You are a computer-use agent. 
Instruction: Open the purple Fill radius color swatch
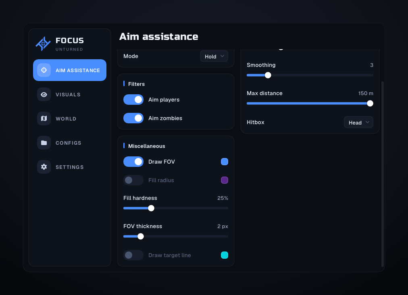[x=225, y=180]
